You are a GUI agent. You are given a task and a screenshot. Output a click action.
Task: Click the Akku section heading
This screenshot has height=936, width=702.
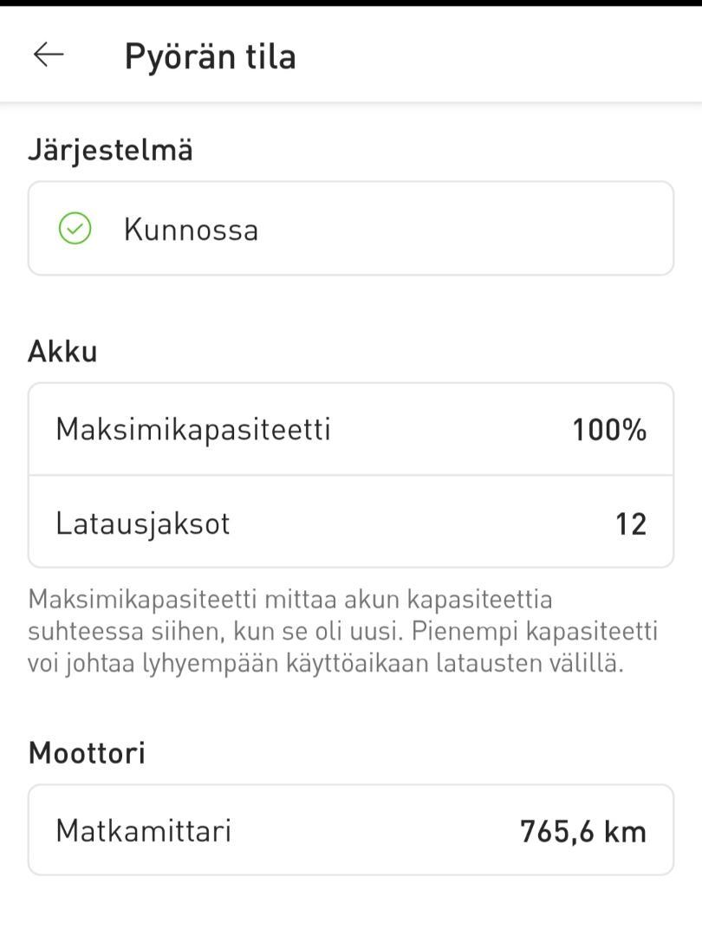click(x=62, y=351)
